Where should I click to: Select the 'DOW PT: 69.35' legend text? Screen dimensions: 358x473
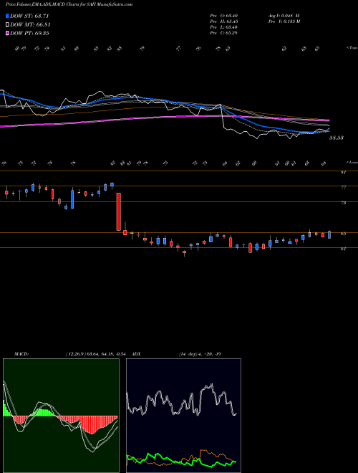click(x=29, y=34)
